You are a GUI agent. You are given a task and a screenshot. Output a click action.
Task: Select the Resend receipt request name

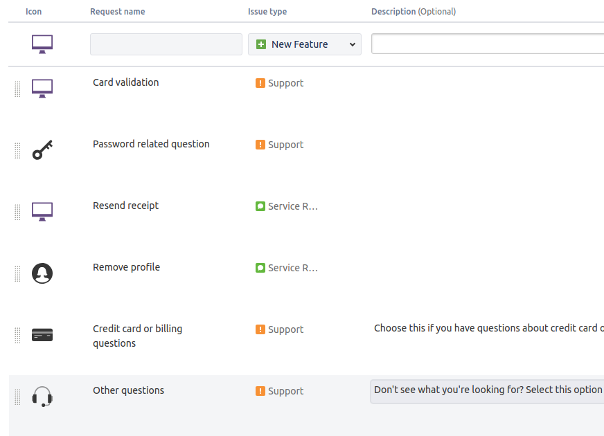pyautogui.click(x=125, y=206)
